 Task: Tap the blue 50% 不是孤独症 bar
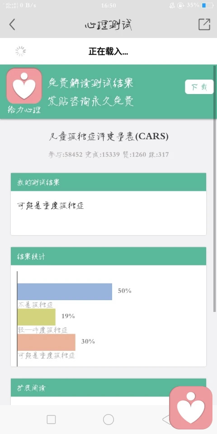[65, 292]
